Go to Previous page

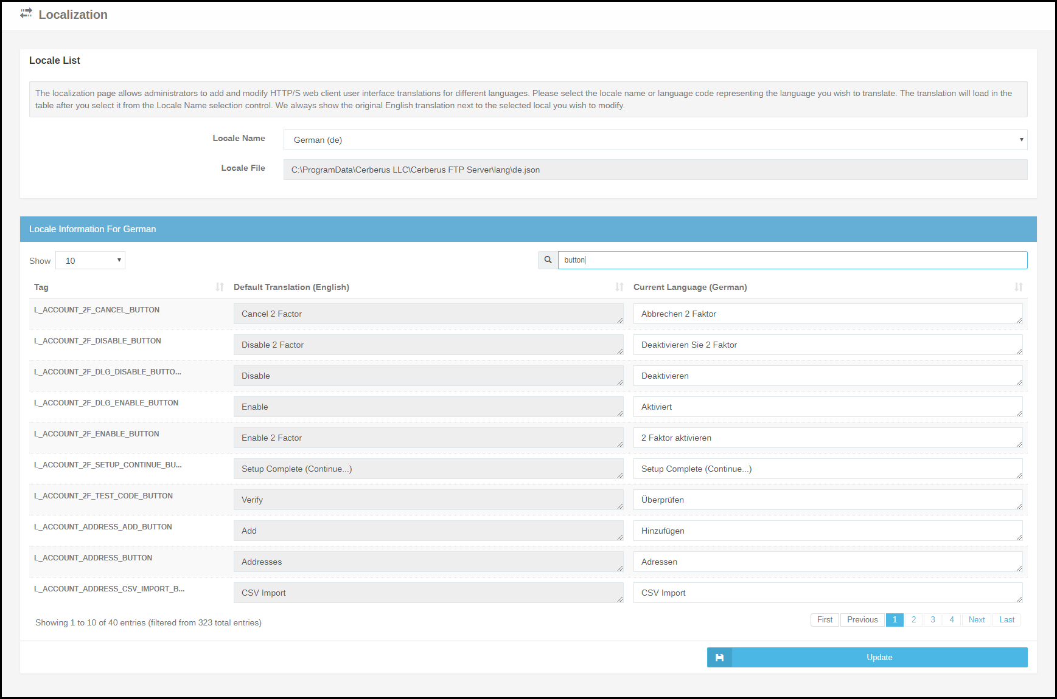[x=862, y=620]
